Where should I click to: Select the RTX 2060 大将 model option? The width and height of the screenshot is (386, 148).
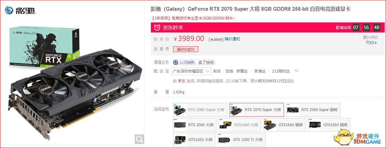tap(195, 125)
